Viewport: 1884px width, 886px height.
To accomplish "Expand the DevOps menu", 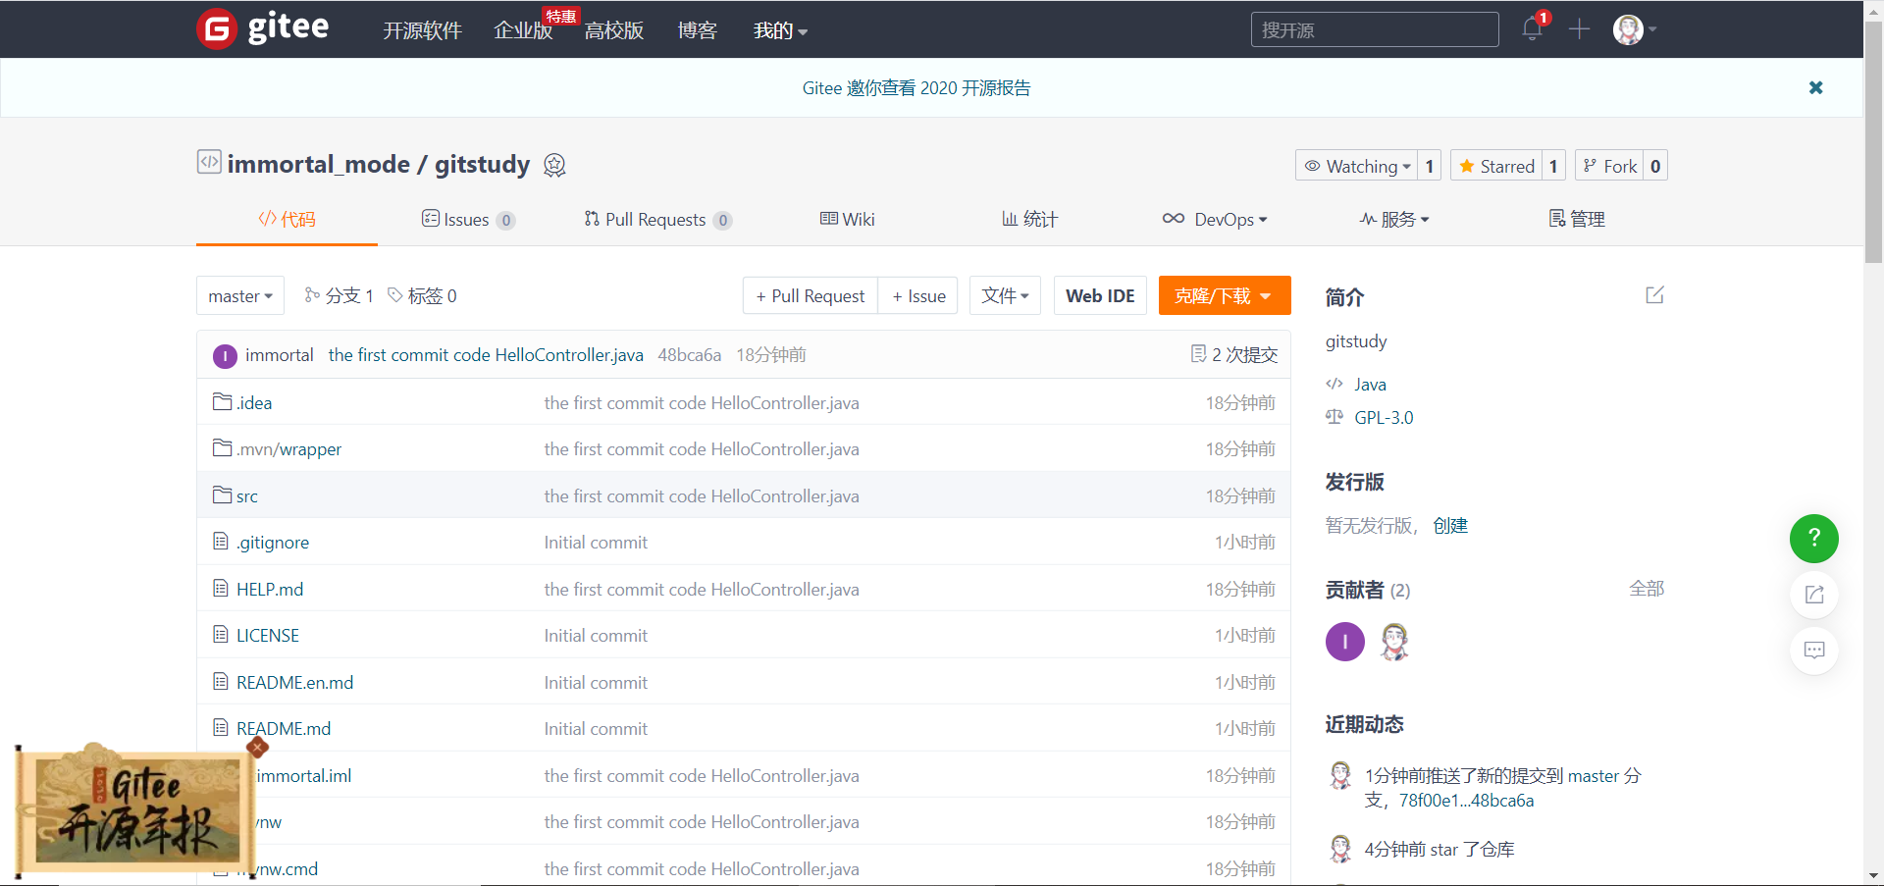I will click(x=1215, y=219).
